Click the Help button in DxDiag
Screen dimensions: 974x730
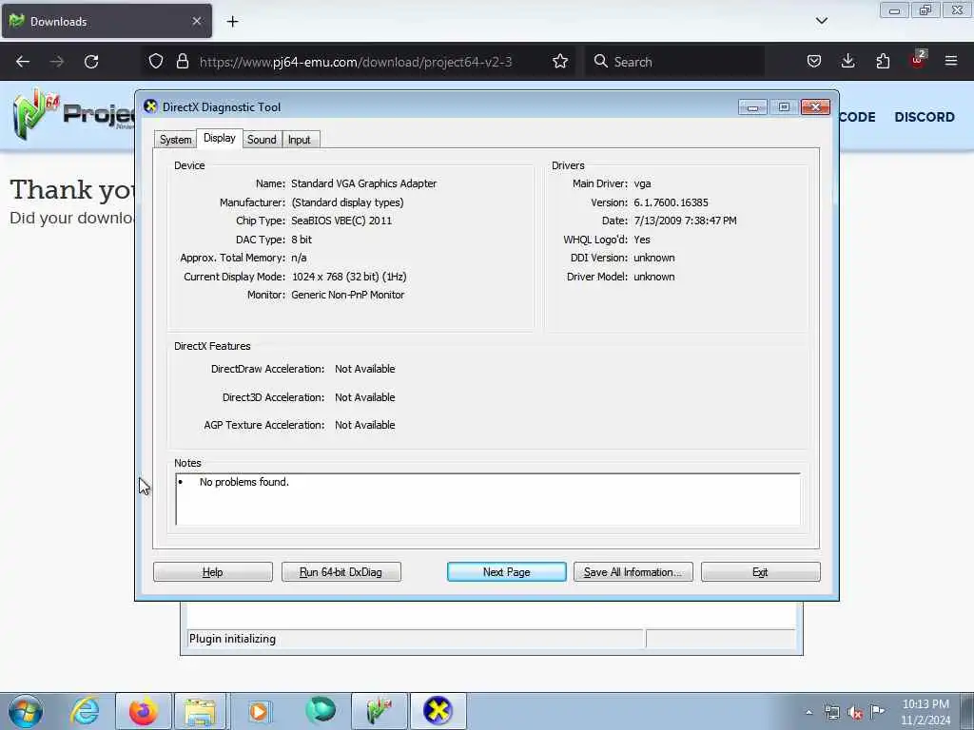tap(212, 572)
